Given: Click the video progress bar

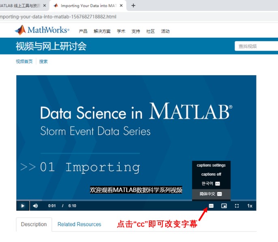Looking at the screenshot, I should (136, 200).
